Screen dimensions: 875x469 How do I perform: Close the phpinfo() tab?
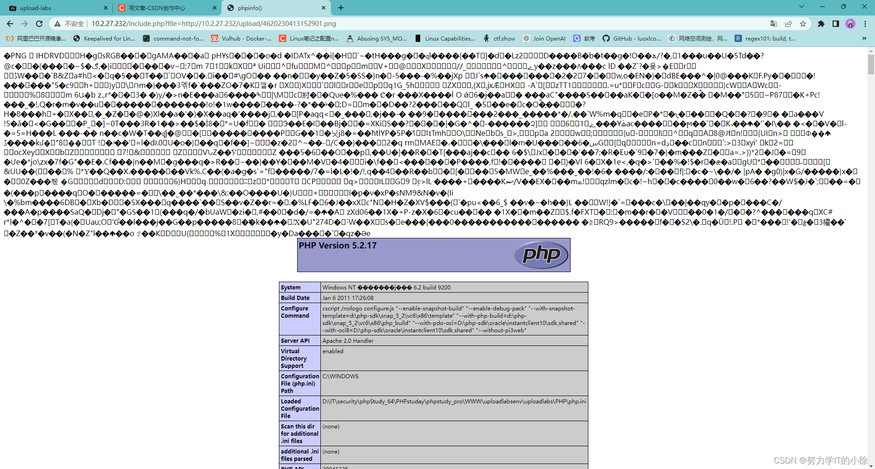point(324,8)
